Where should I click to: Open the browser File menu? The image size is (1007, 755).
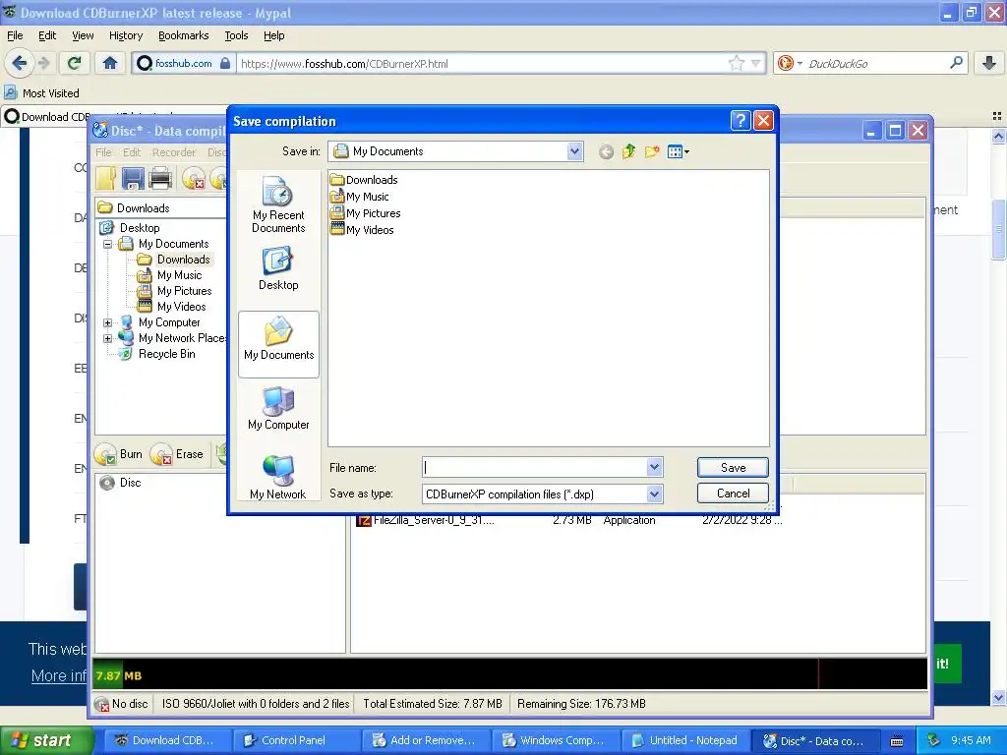click(15, 35)
